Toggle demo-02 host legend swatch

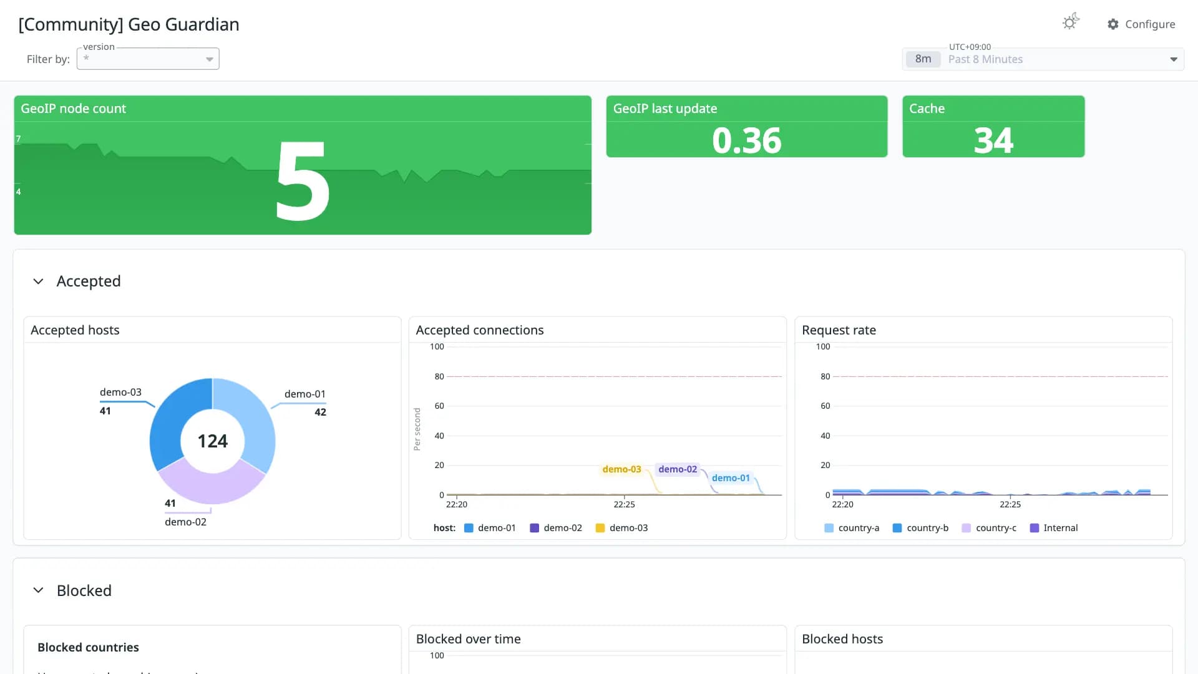534,528
